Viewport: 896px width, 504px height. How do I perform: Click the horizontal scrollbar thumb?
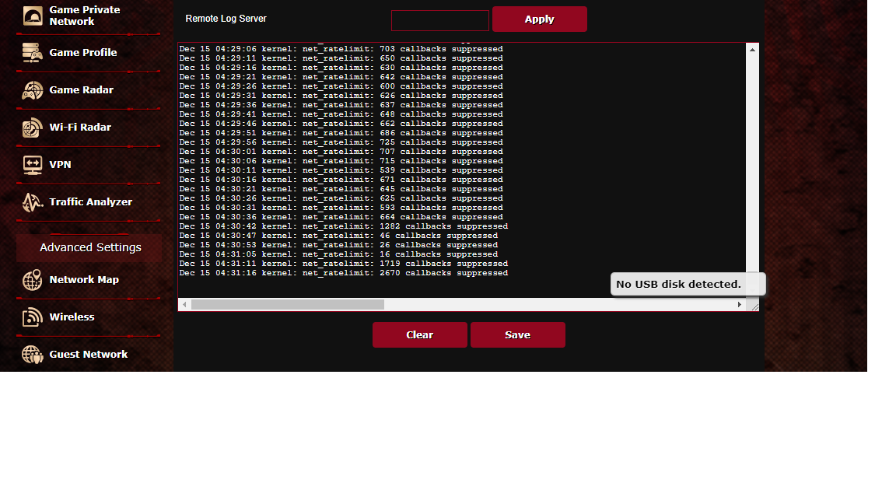288,305
